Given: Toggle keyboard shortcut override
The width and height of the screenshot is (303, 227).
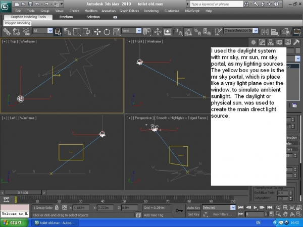Looking at the screenshot, I should 168,32.
